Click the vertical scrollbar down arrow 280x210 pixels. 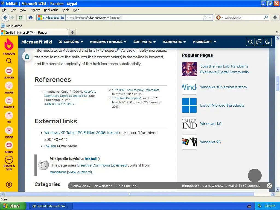point(278,189)
